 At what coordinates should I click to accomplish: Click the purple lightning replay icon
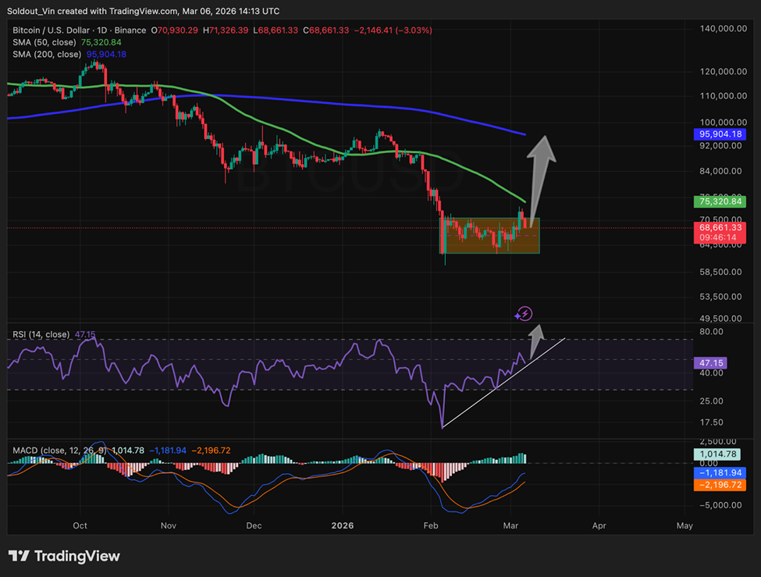pyautogui.click(x=524, y=314)
